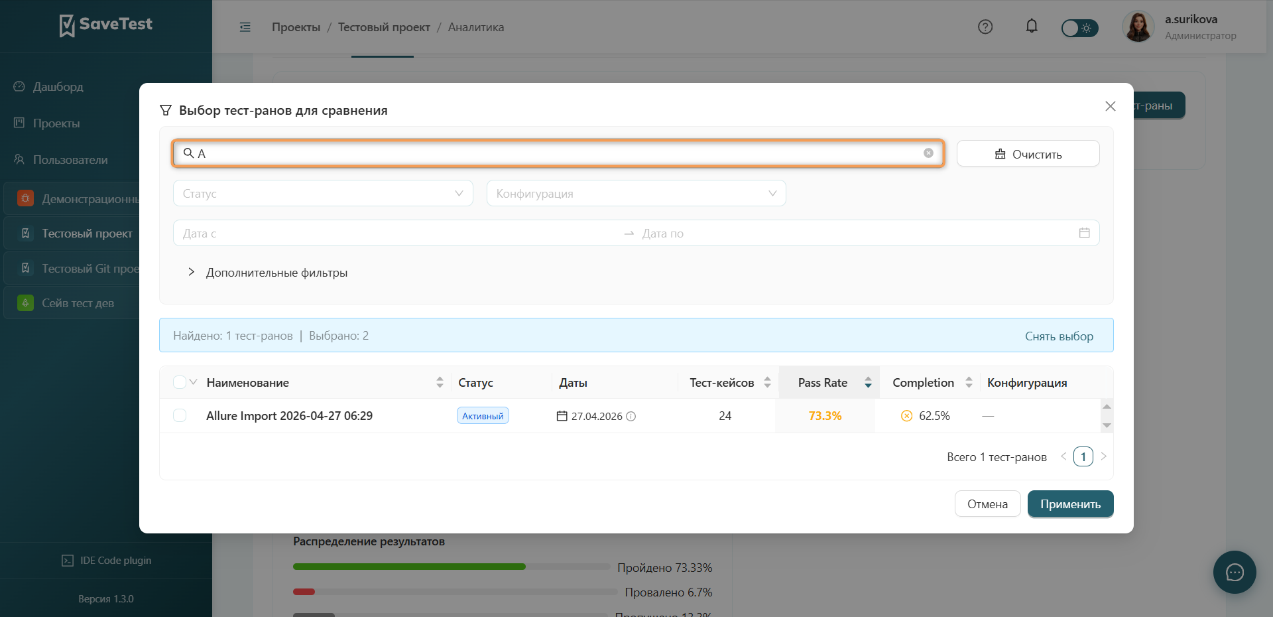Sort by Наименование column

pos(440,382)
